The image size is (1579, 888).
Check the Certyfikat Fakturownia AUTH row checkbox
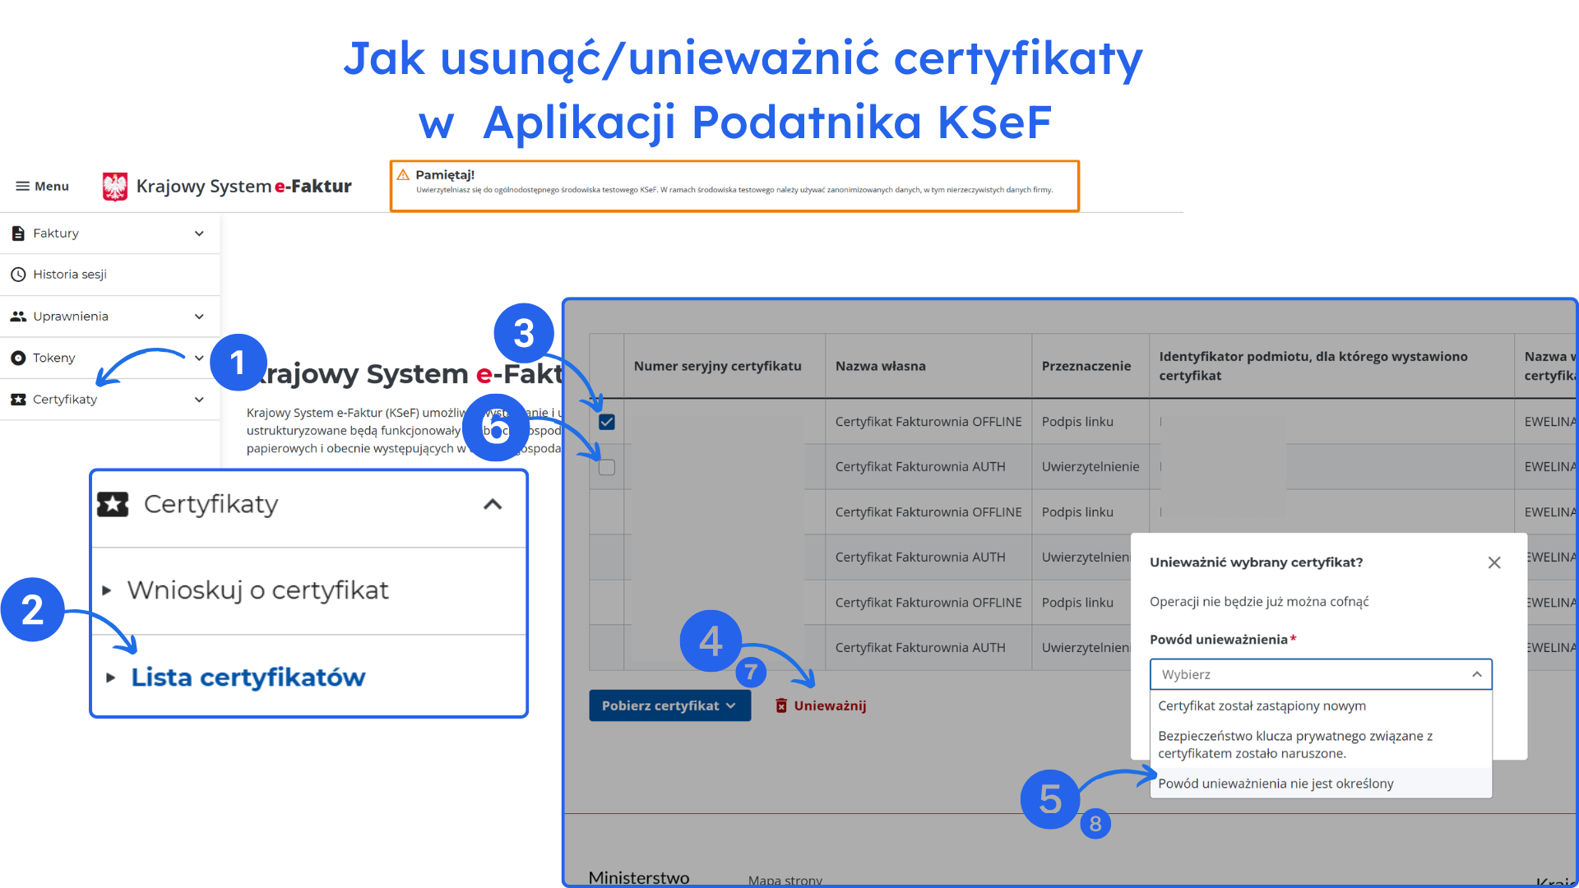tap(606, 467)
